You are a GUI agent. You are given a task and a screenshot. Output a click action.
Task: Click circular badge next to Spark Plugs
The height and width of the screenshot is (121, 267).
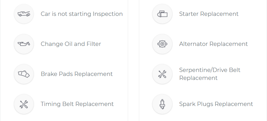162,104
